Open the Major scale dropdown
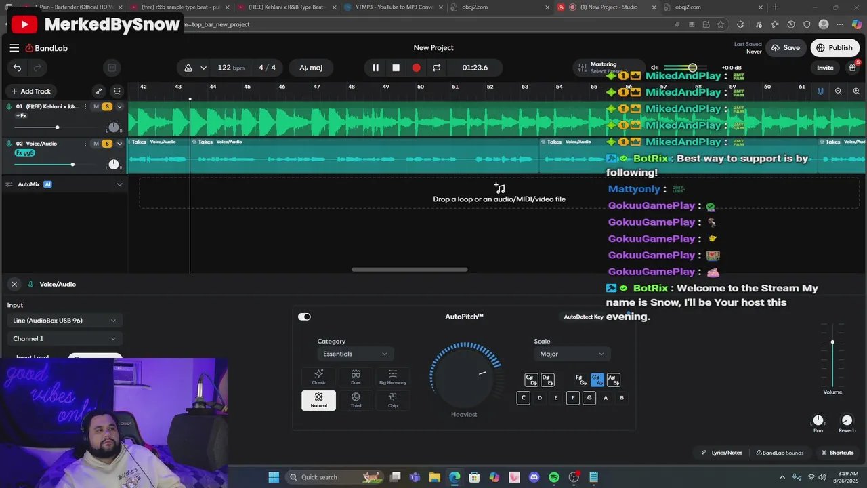 tap(572, 354)
